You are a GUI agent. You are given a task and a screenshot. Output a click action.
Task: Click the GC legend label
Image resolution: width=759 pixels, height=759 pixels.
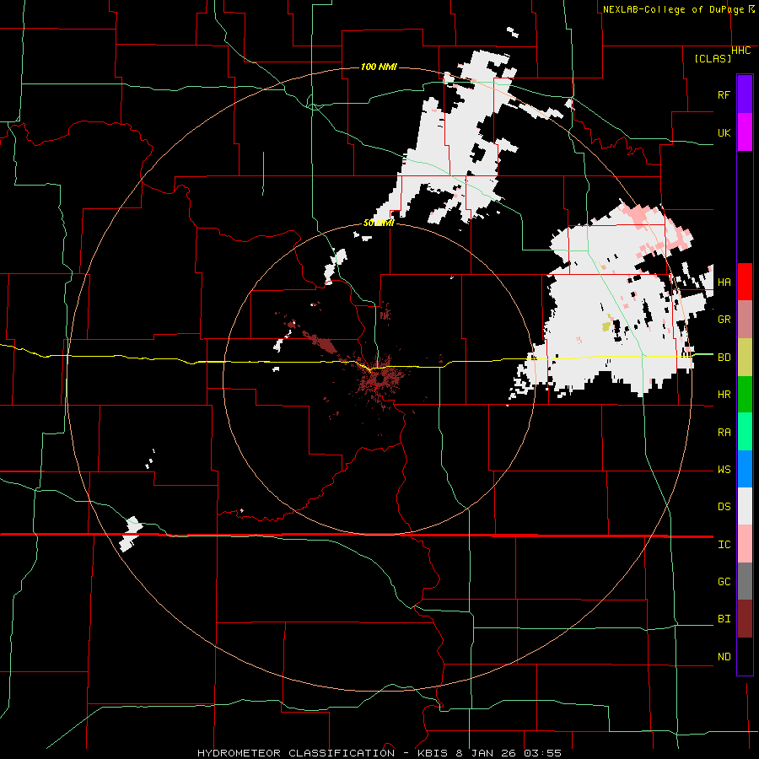pos(724,582)
